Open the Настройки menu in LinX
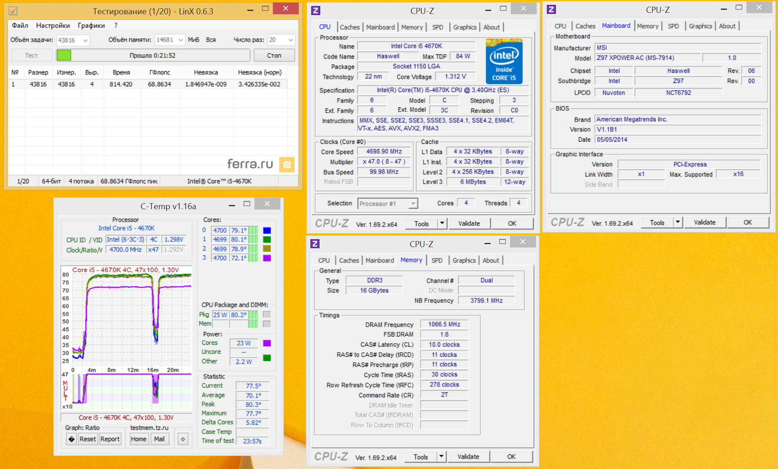The width and height of the screenshot is (778, 469). tap(53, 26)
